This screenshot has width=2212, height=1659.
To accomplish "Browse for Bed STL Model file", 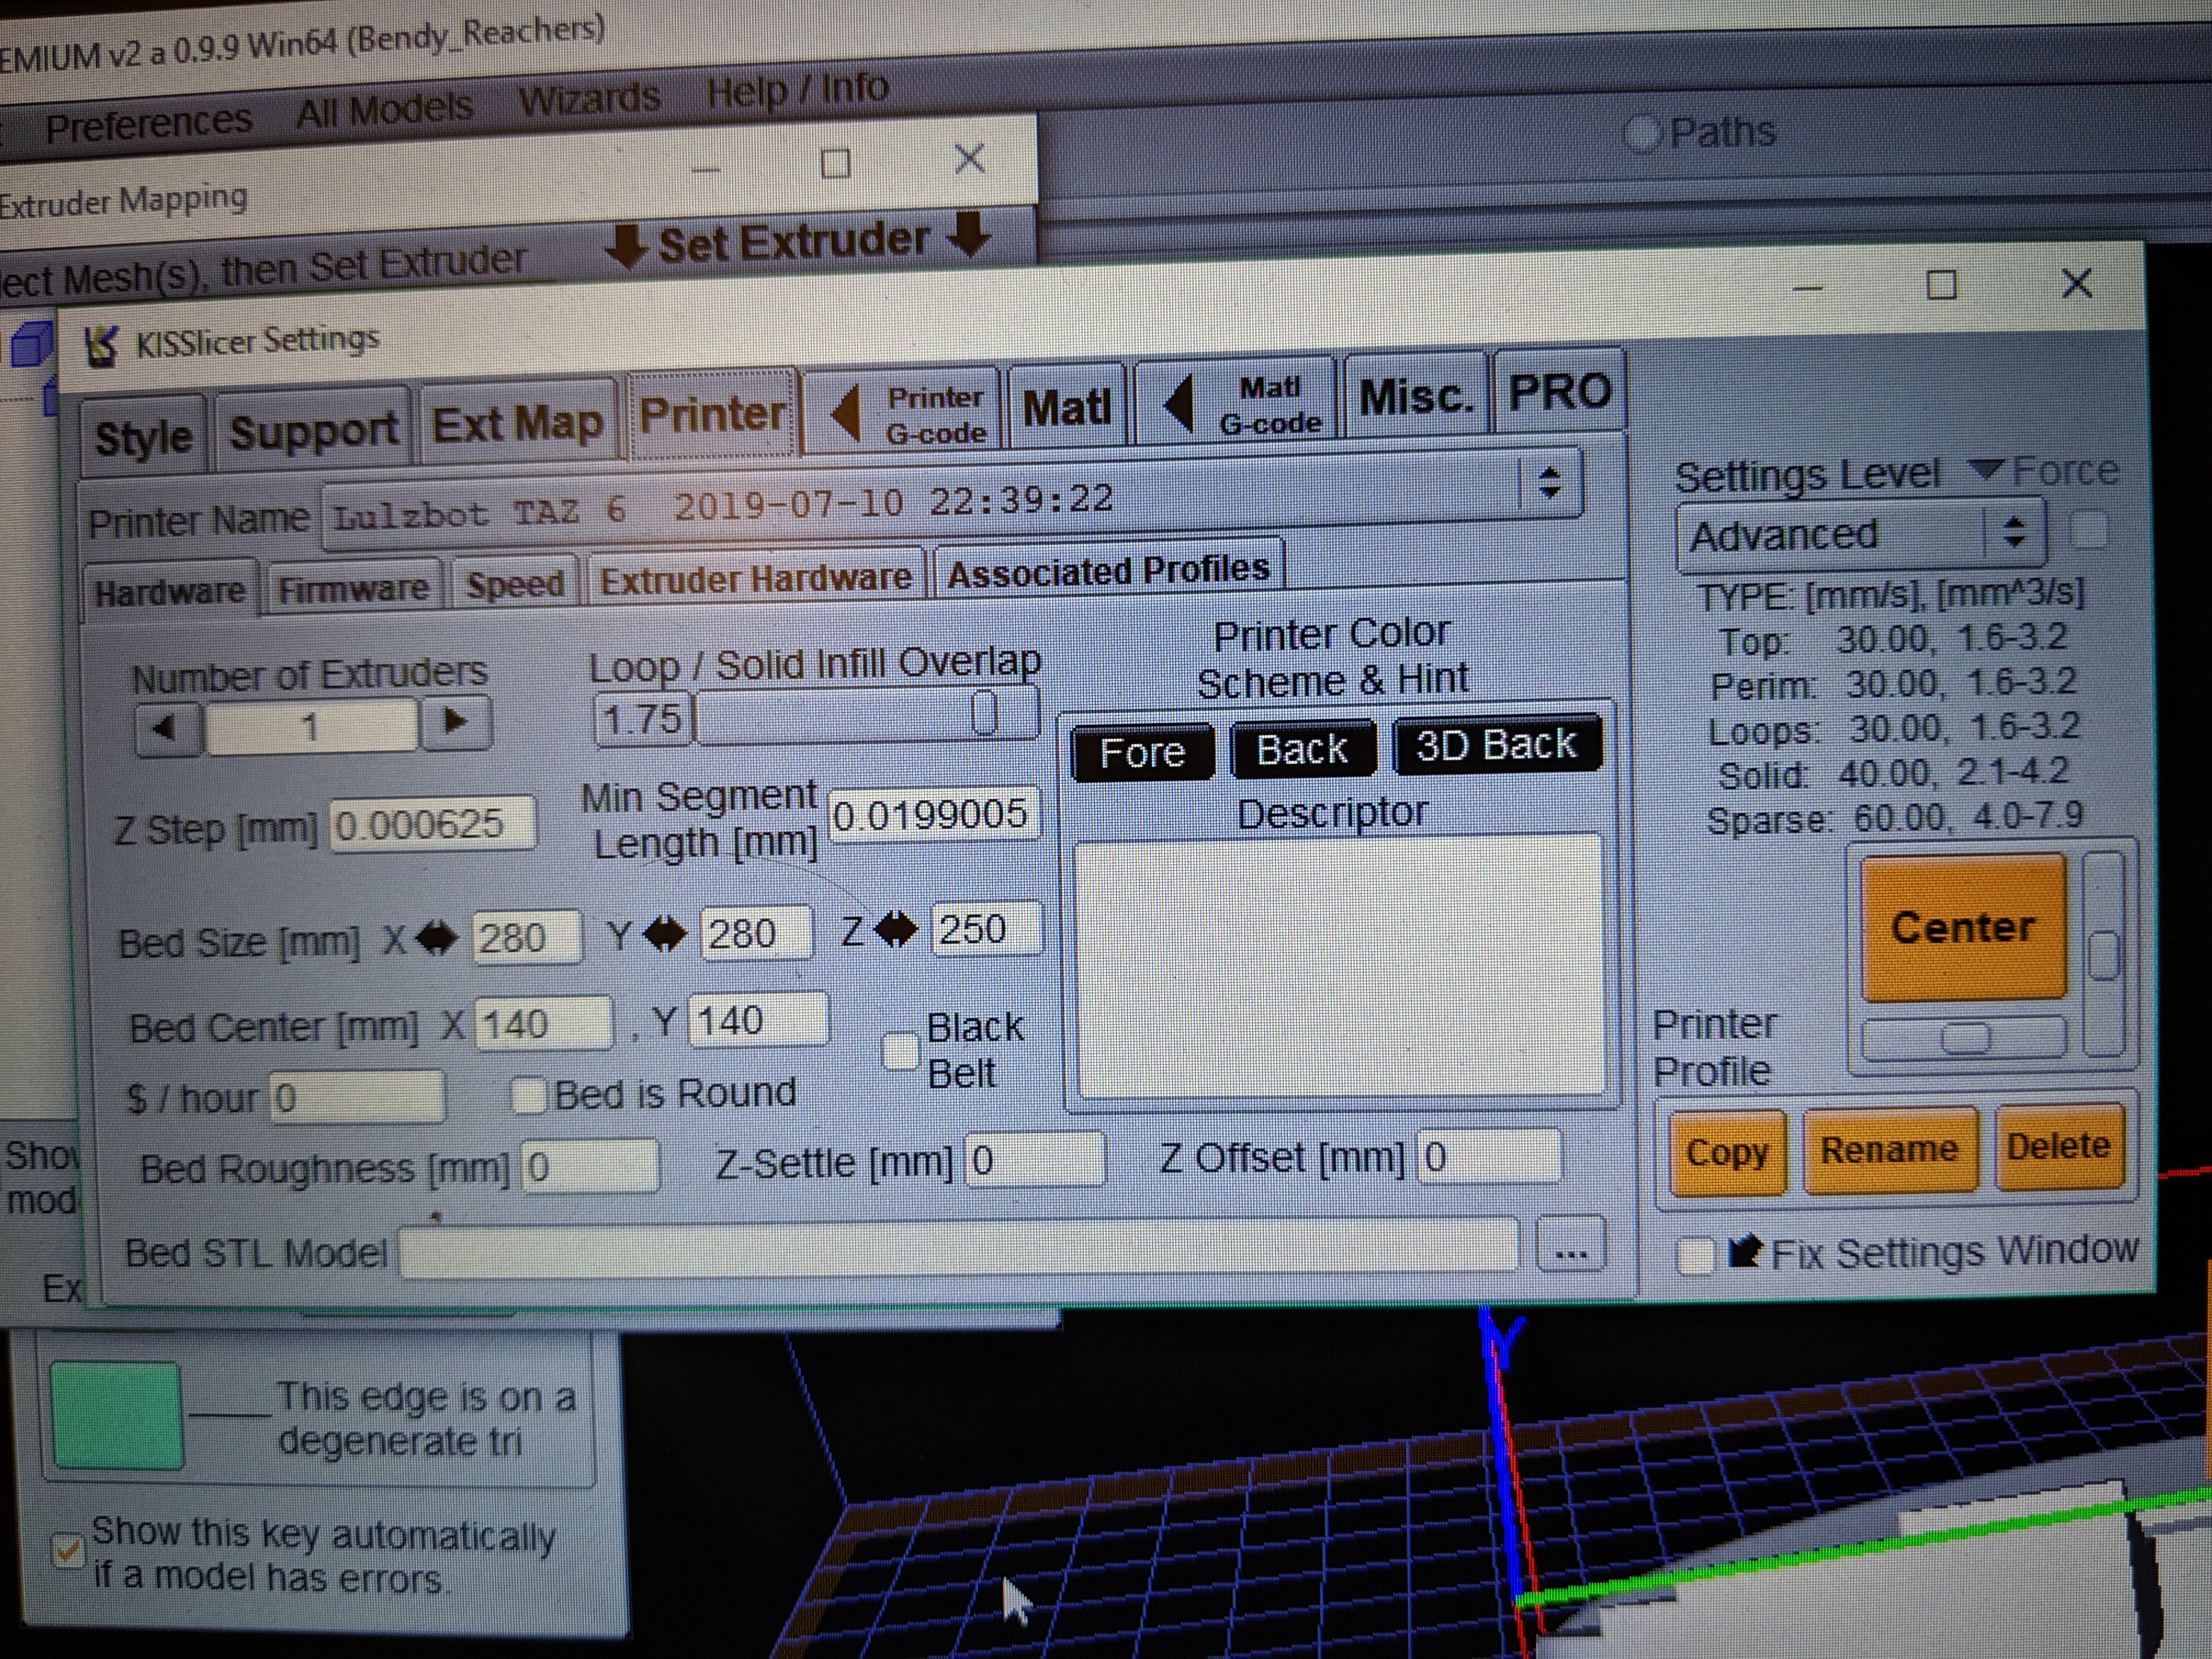I will click(1570, 1244).
